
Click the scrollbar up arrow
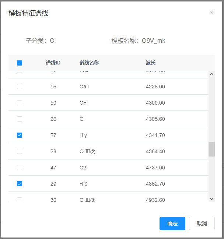click(211, 74)
